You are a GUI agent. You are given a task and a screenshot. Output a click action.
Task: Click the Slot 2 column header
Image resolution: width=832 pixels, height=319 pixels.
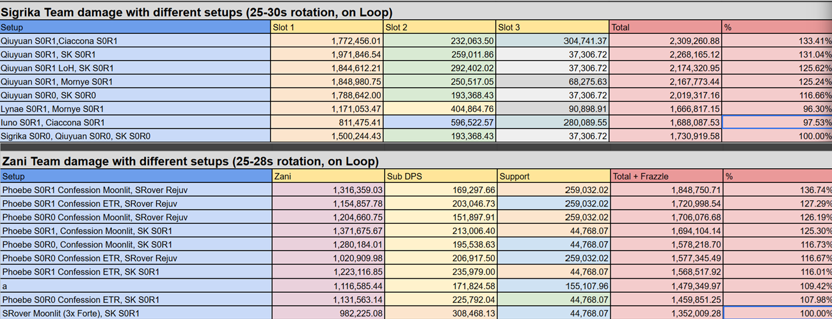coord(440,27)
